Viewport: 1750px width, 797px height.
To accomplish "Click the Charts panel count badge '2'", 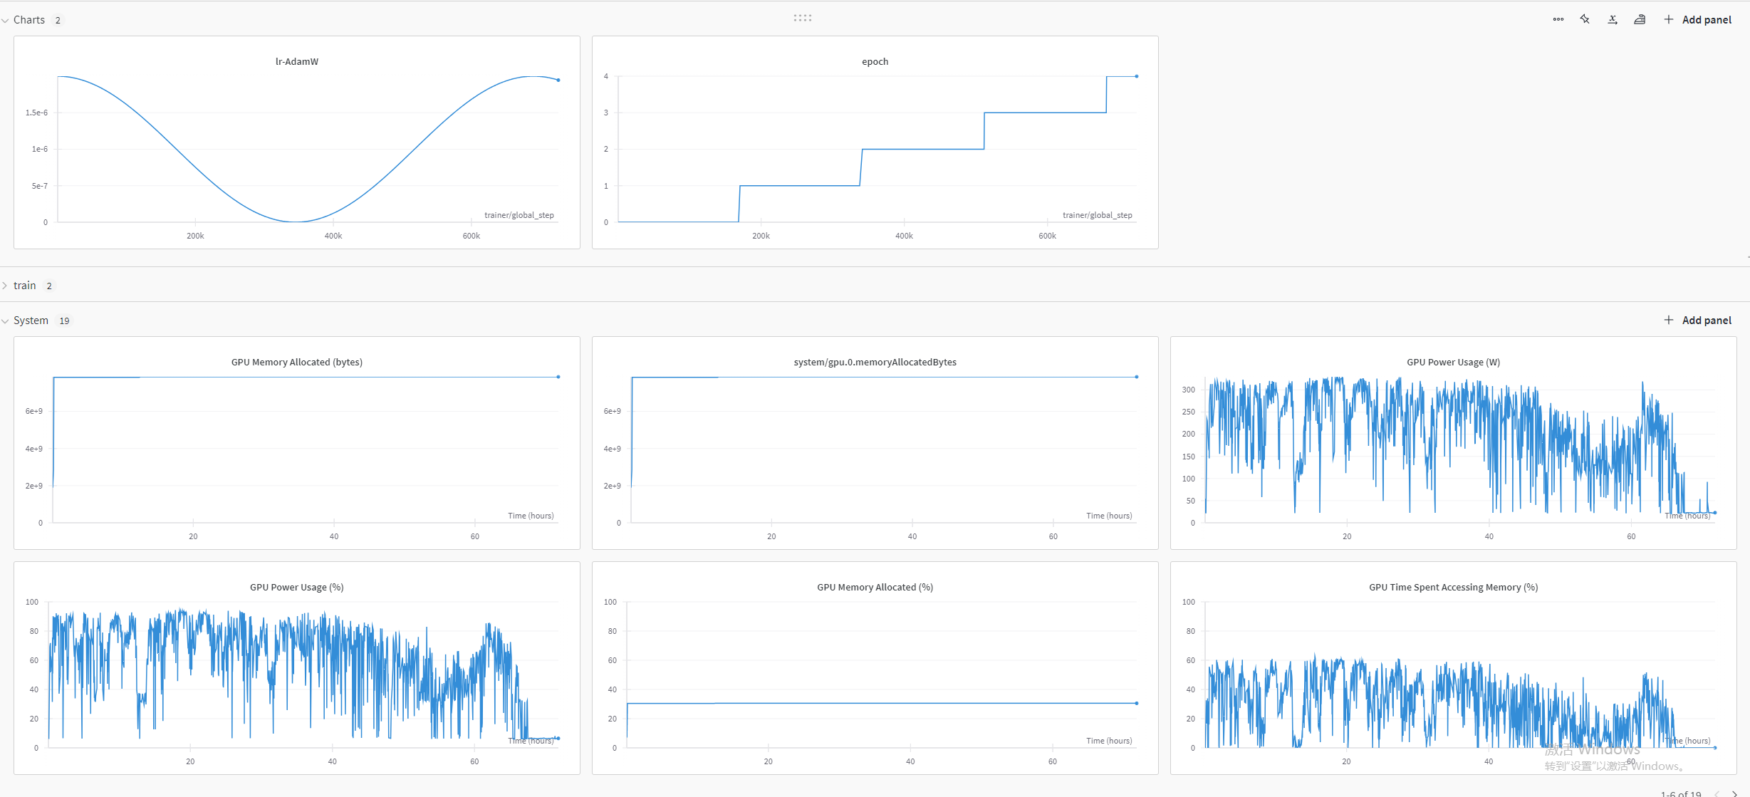I will tap(58, 21).
